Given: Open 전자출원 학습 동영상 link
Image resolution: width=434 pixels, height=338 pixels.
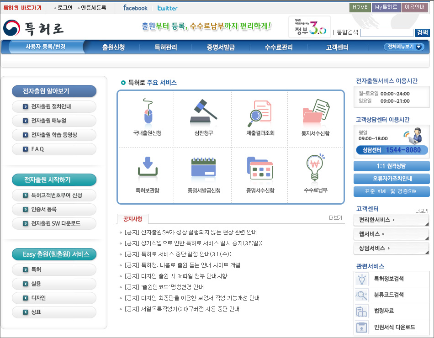Looking at the screenshot, I should (x=54, y=135).
